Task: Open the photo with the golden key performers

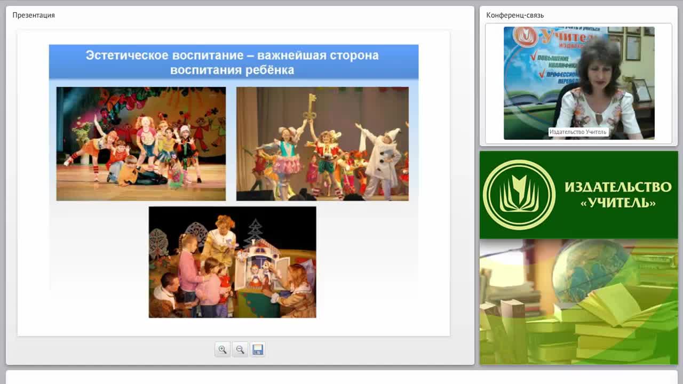Action: tap(322, 144)
